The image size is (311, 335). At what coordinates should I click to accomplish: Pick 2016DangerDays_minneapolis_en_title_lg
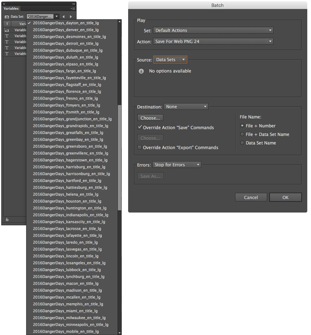pos(72,324)
